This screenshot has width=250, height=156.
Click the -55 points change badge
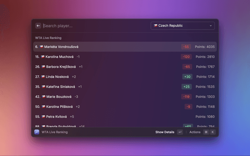(186, 47)
